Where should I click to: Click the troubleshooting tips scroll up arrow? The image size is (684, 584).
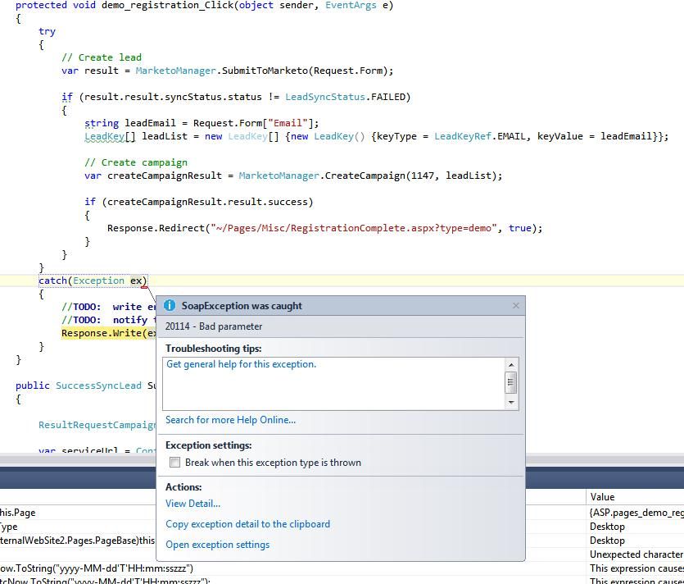(x=511, y=365)
